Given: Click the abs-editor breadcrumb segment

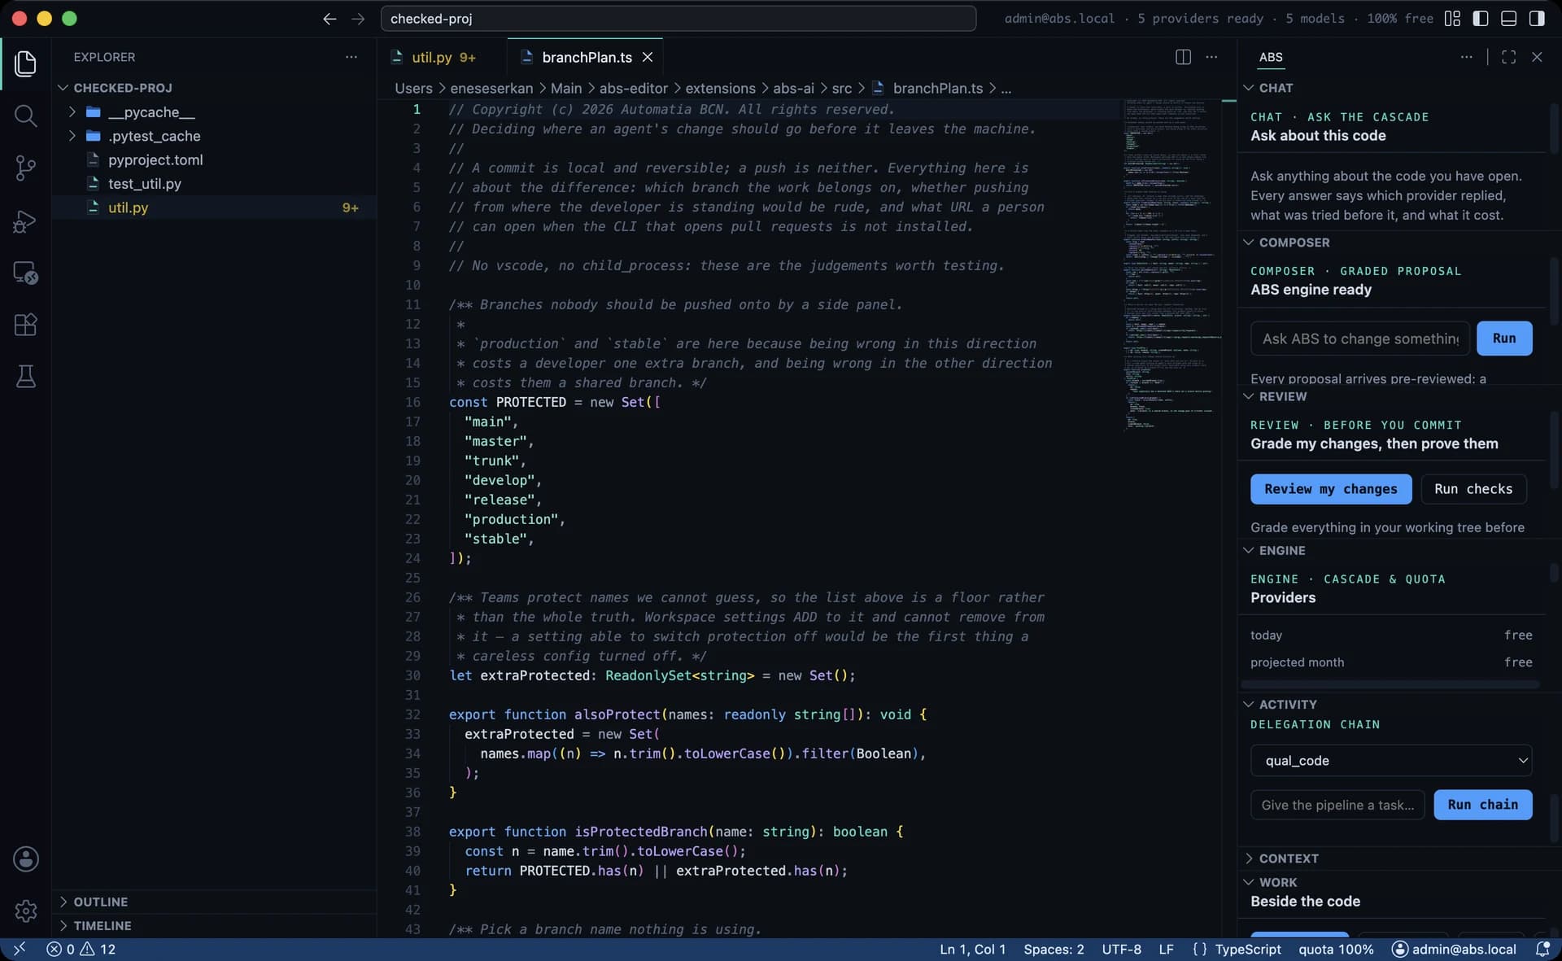Looking at the screenshot, I should click(x=633, y=88).
